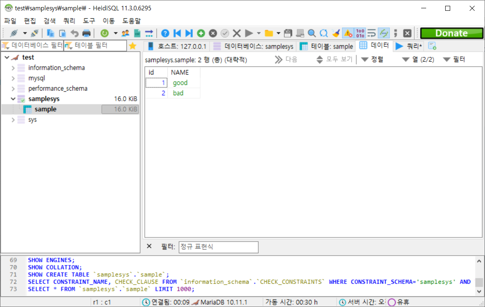Paste using the clipboard toolbar icon

click(x=63, y=33)
